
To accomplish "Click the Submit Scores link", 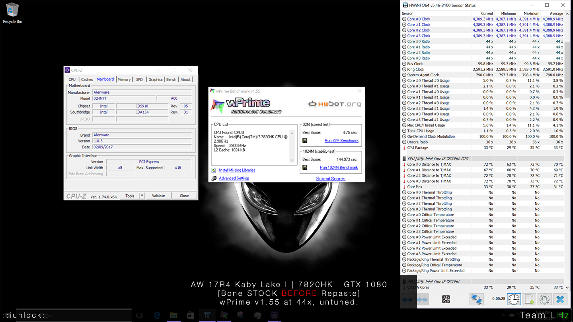I will pos(331,179).
